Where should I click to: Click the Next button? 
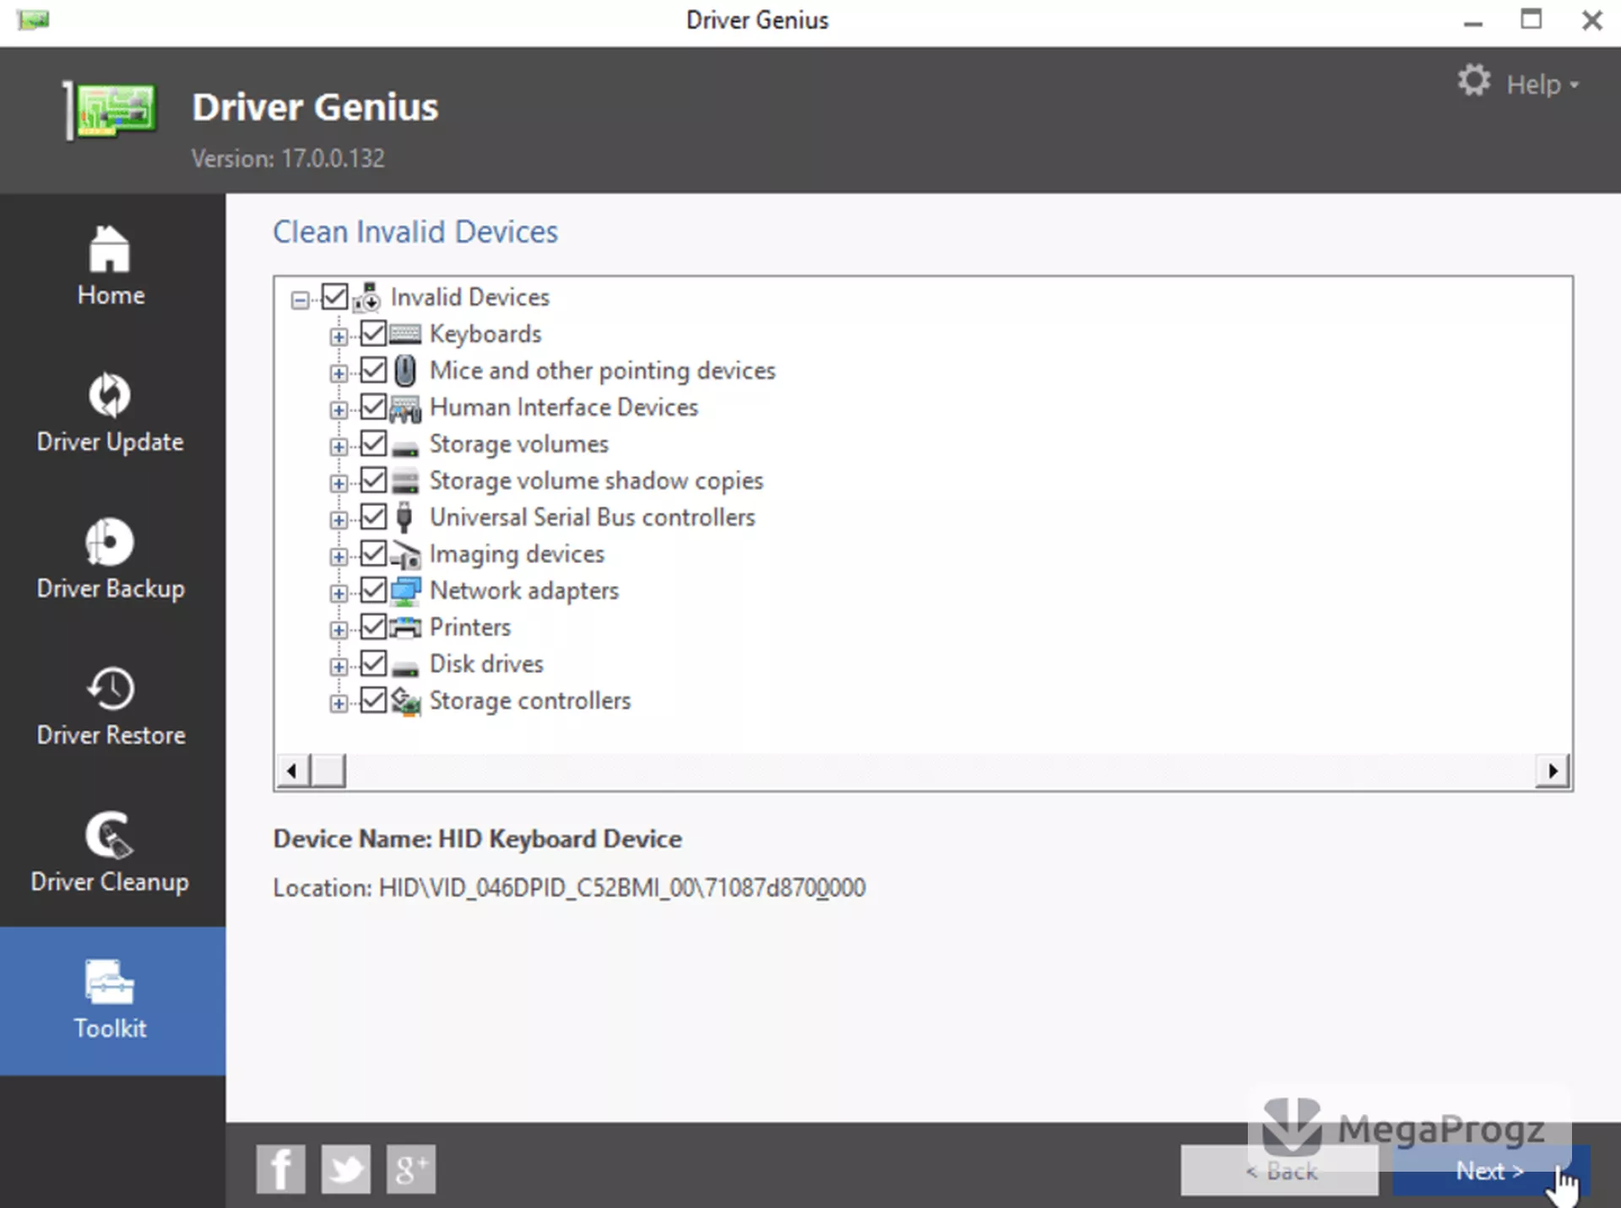point(1491,1170)
